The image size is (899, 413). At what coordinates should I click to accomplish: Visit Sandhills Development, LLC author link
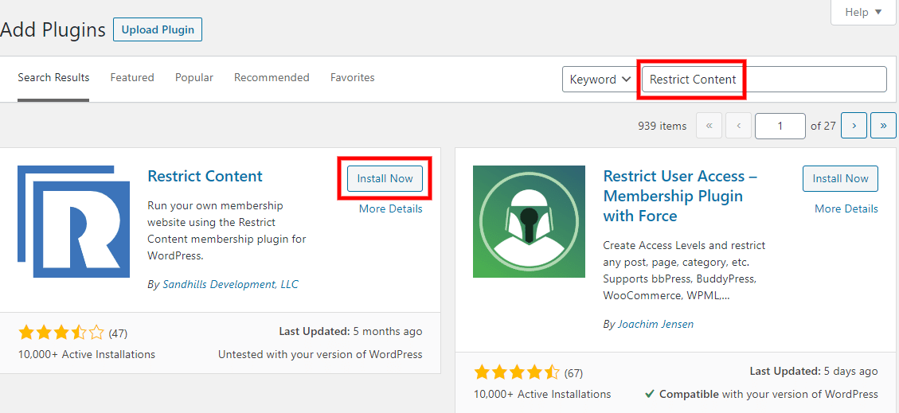coord(230,284)
